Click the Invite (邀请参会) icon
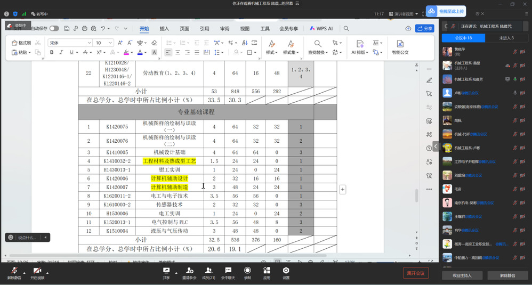Image resolution: width=532 pixels, height=285 pixels. pyautogui.click(x=189, y=273)
